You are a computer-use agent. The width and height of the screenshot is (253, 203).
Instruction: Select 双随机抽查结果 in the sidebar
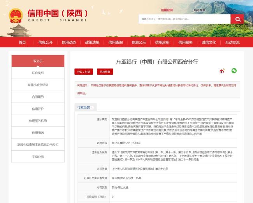(38, 85)
